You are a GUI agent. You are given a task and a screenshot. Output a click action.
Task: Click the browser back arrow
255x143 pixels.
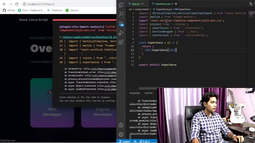[x=4, y=4]
